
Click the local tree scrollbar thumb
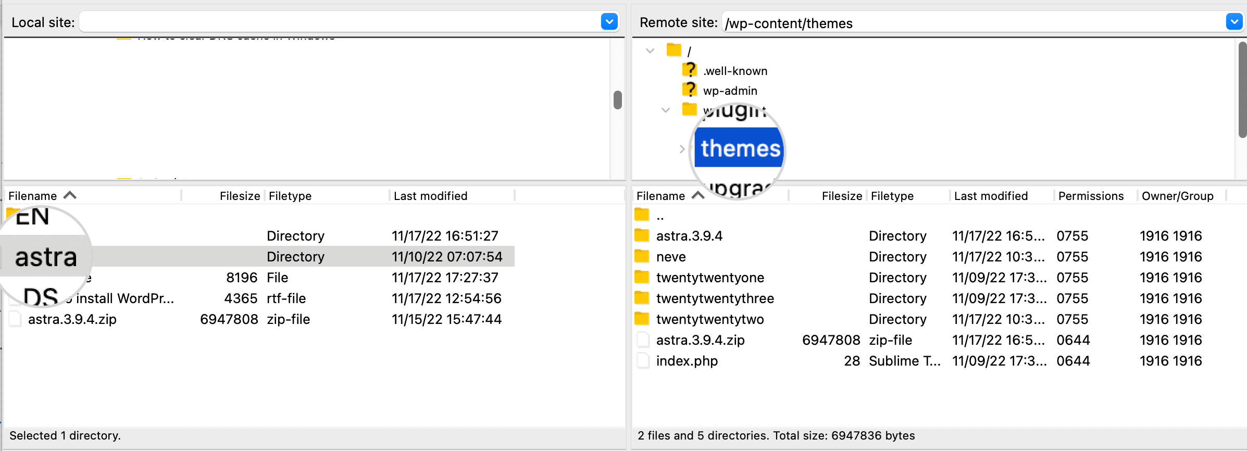pos(618,100)
